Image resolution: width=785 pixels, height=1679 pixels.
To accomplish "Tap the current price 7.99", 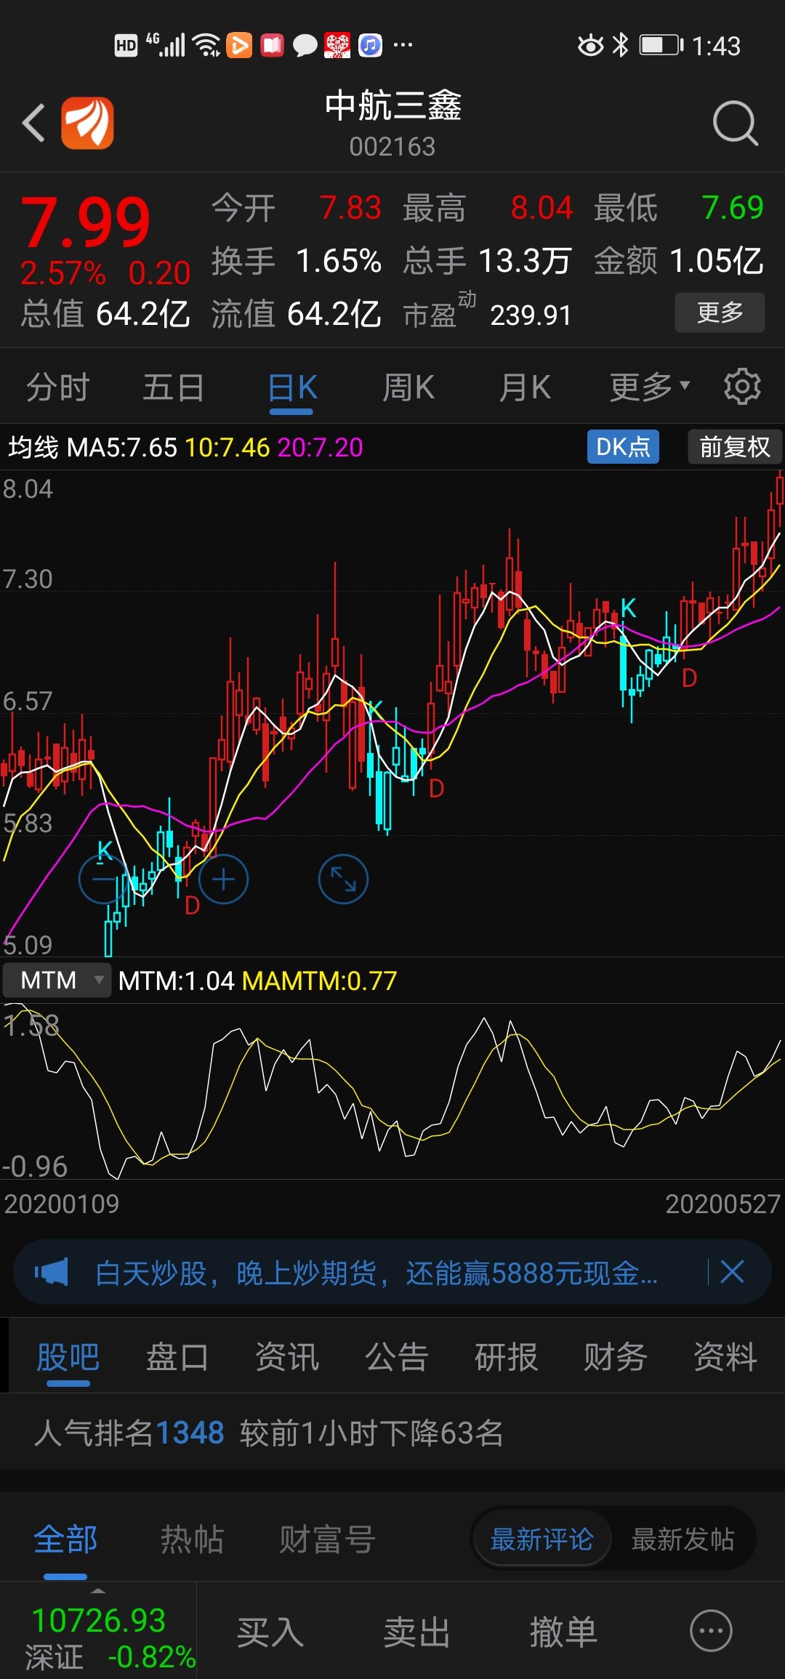I will pos(86,221).
